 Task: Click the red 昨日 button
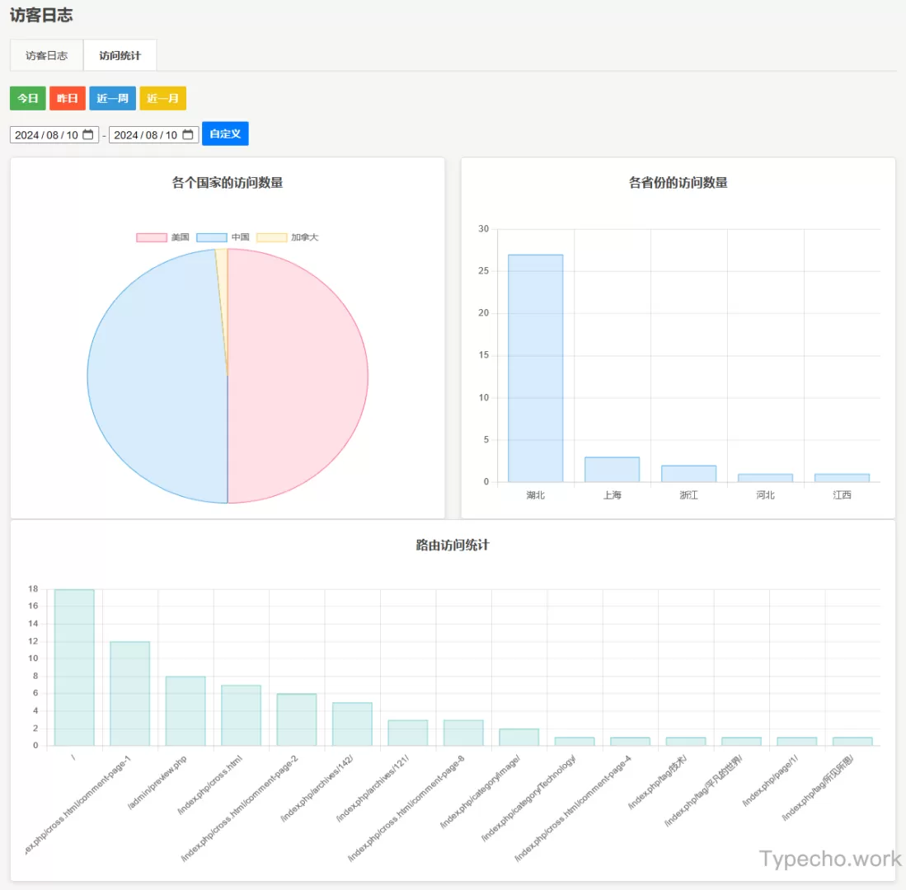[x=68, y=99]
